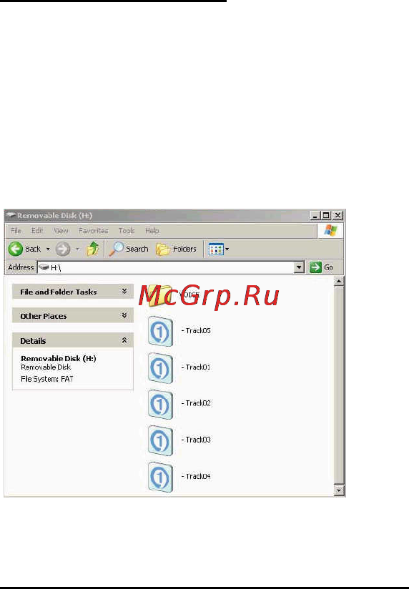
Task: Click the green Back arrow icon
Action: (16, 249)
